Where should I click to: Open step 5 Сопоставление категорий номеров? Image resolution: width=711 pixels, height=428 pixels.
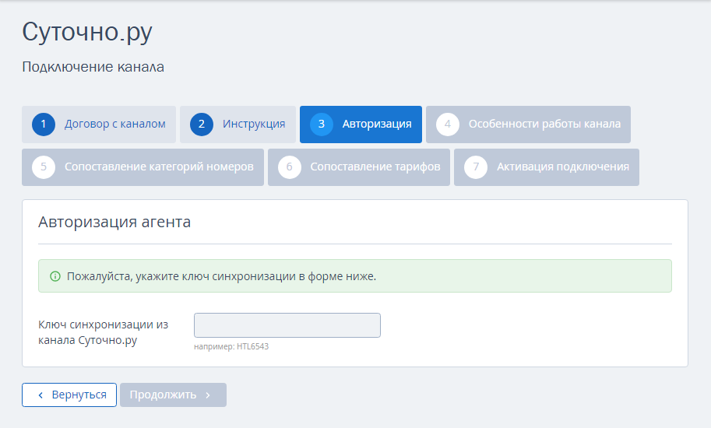click(x=143, y=167)
